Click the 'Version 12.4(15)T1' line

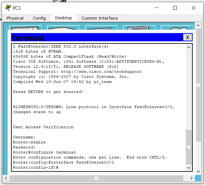(66, 66)
